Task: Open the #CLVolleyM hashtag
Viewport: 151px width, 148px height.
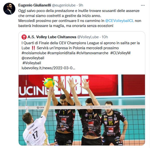Action: 120,53
